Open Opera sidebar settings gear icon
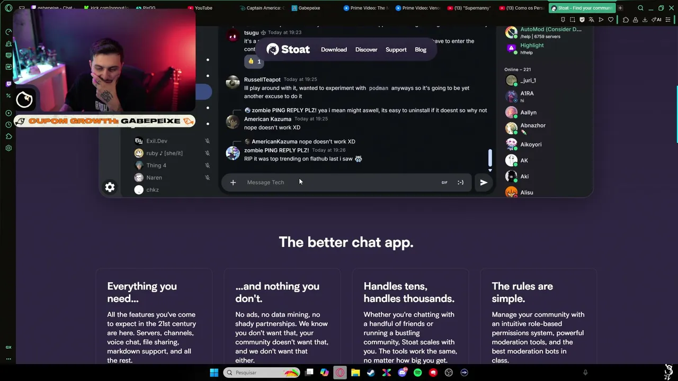Image resolution: width=678 pixels, height=381 pixels. click(x=8, y=148)
